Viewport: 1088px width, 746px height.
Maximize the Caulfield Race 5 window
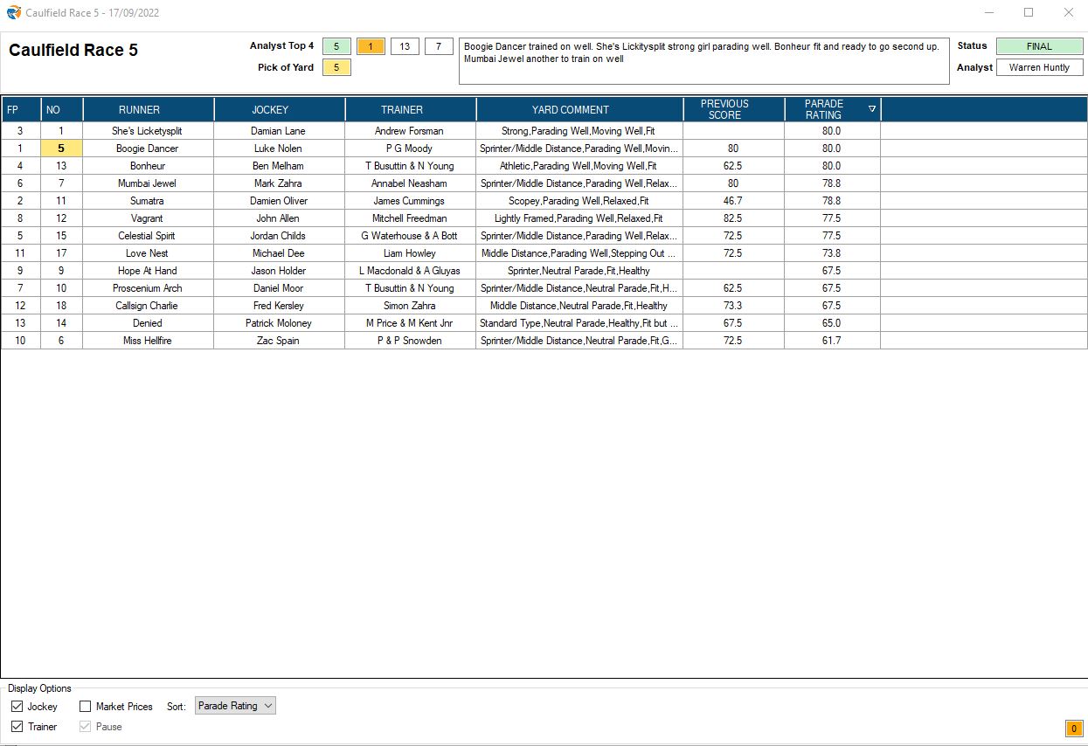[1029, 12]
